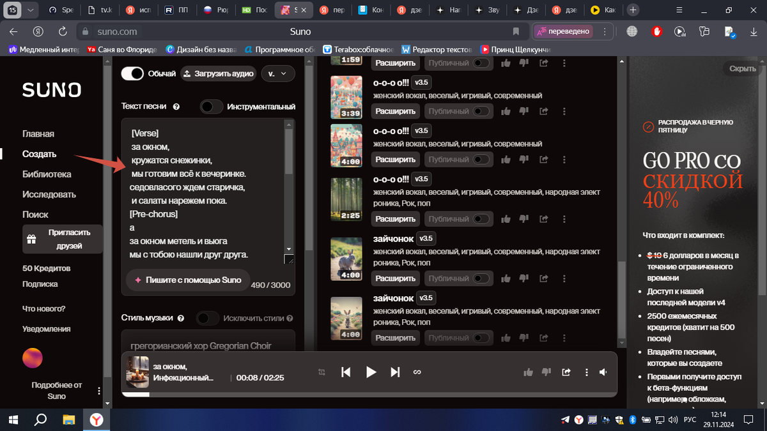Open more options for 3:39 track

pyautogui.click(x=564, y=111)
